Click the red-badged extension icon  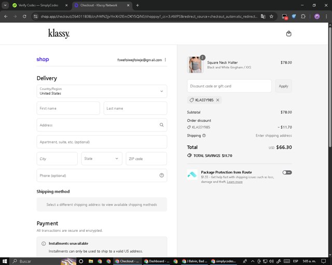pyautogui.click(x=285, y=17)
